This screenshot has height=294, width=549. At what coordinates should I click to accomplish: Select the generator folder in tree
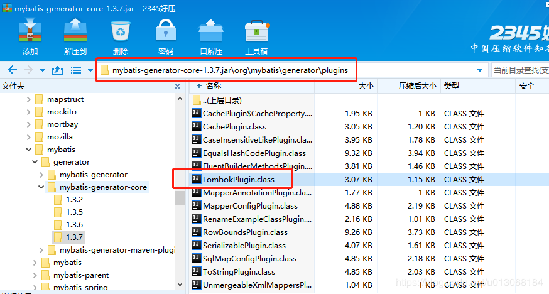pos(66,162)
